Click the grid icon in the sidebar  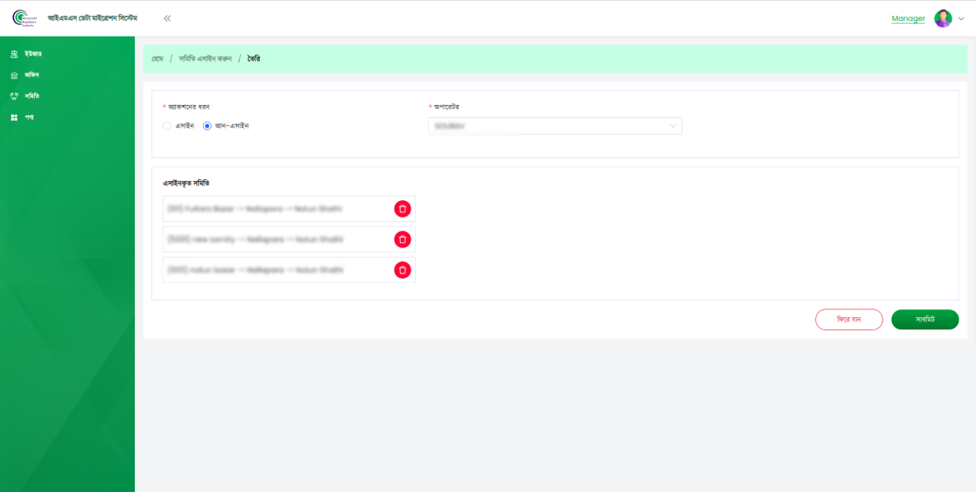14,117
